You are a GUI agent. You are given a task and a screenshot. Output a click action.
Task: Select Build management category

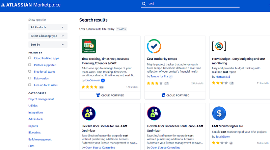point(40,139)
